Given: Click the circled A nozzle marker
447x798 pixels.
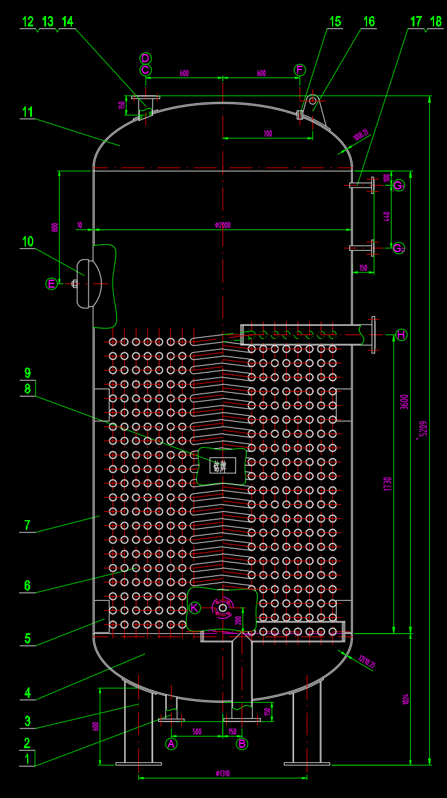Looking at the screenshot, I should coord(172,743).
